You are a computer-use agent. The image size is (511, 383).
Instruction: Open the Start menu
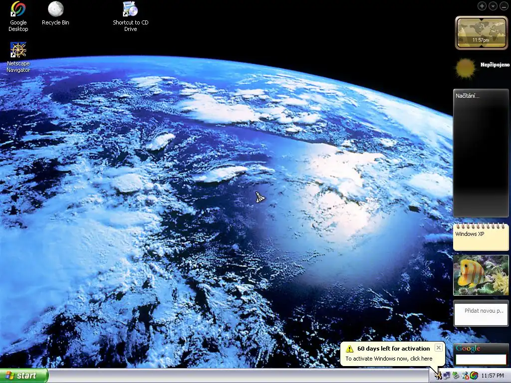[24, 376]
